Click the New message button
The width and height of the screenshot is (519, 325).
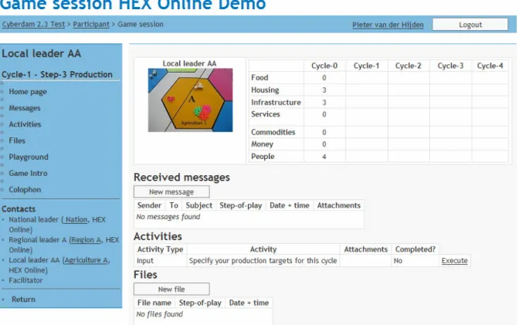pos(171,191)
